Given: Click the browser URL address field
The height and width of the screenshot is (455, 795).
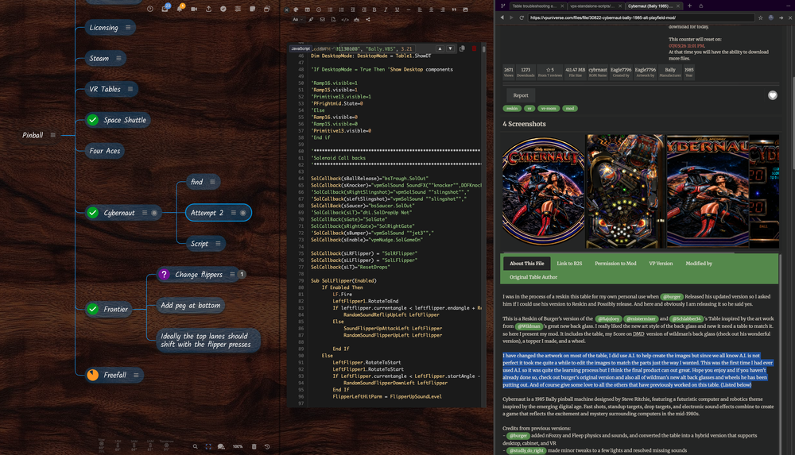Looking at the screenshot, I should point(640,17).
